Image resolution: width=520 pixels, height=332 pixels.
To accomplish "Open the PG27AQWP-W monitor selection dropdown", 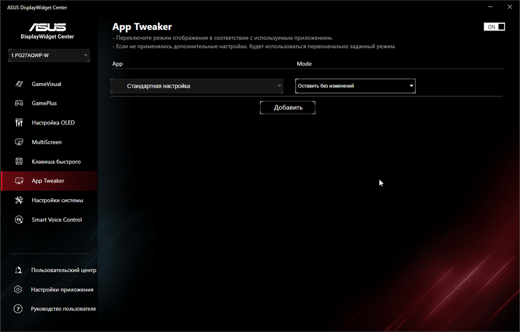I will tap(49, 55).
